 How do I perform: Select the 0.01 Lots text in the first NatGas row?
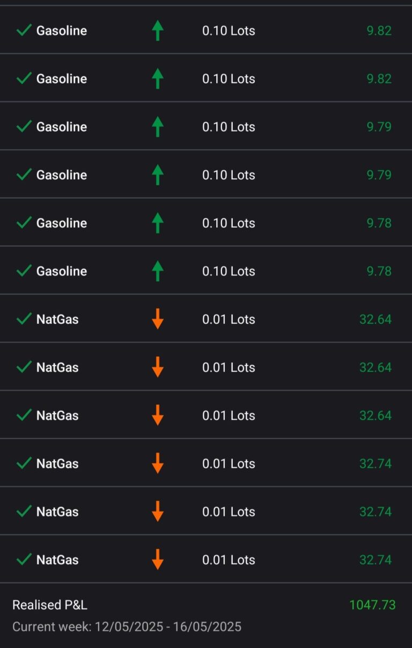[229, 319]
